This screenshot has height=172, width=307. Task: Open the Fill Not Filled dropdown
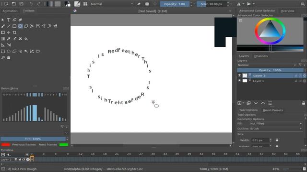(276, 124)
